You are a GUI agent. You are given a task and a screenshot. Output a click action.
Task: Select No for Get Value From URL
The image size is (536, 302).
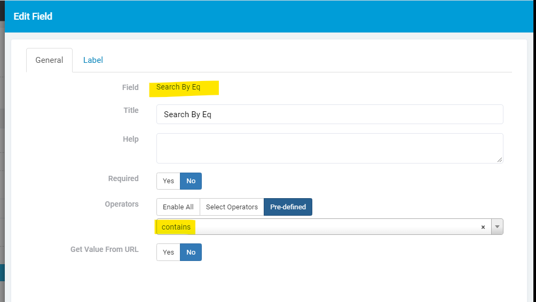[x=191, y=252]
